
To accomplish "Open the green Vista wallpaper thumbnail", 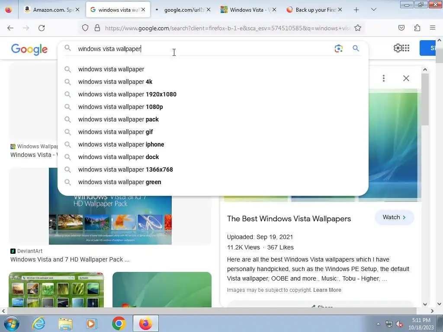I will (x=162, y=290).
